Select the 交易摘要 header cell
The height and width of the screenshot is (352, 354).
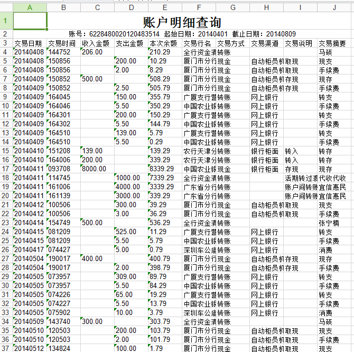(334, 43)
